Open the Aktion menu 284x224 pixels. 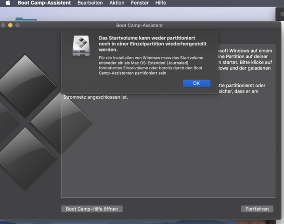click(x=117, y=3)
